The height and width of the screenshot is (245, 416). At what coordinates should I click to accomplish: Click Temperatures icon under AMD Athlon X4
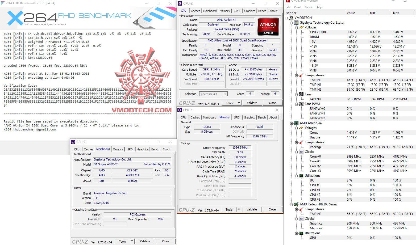(301, 142)
